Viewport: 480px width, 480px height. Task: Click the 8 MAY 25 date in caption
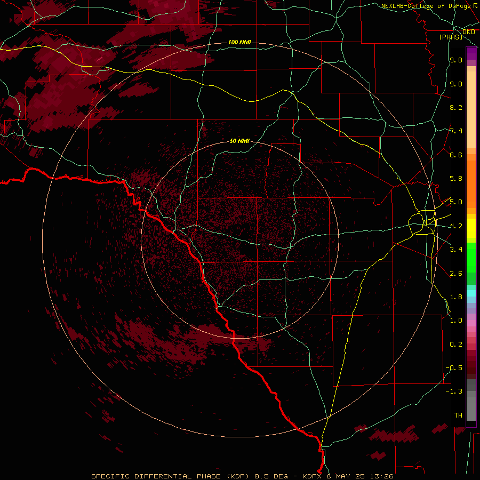point(347,476)
